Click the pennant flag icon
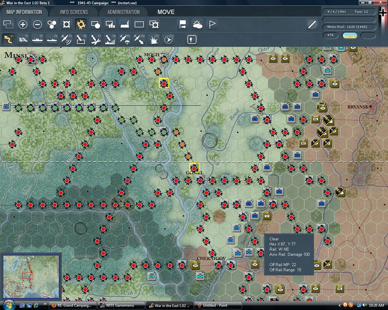 [x=212, y=24]
